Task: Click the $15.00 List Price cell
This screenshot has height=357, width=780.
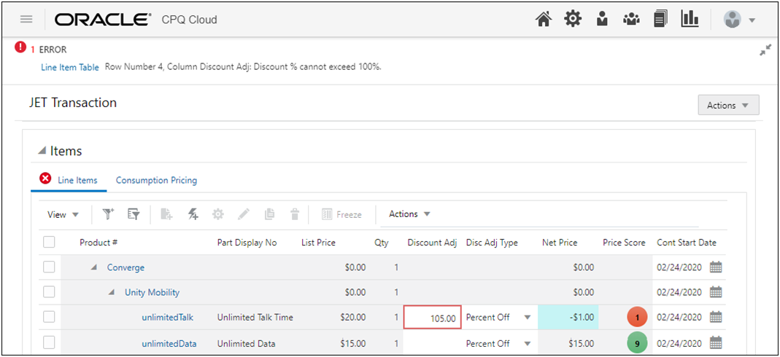Action: 353,343
